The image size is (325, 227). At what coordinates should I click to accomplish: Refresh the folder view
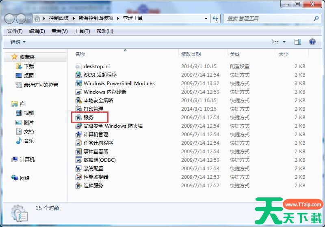coord(215,18)
